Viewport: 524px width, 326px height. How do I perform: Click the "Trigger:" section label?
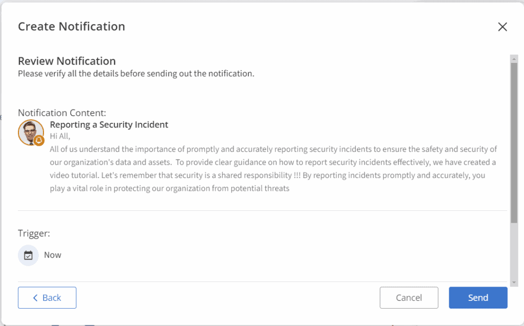click(34, 233)
